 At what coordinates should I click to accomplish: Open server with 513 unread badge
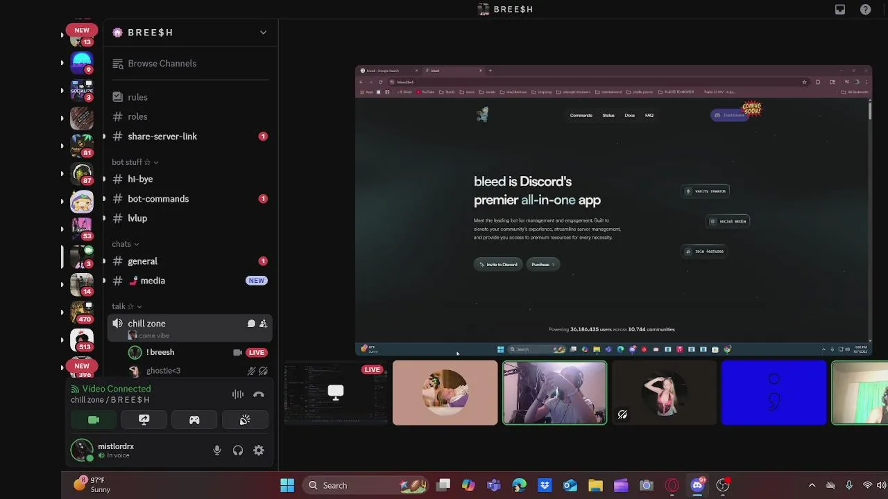click(x=82, y=340)
